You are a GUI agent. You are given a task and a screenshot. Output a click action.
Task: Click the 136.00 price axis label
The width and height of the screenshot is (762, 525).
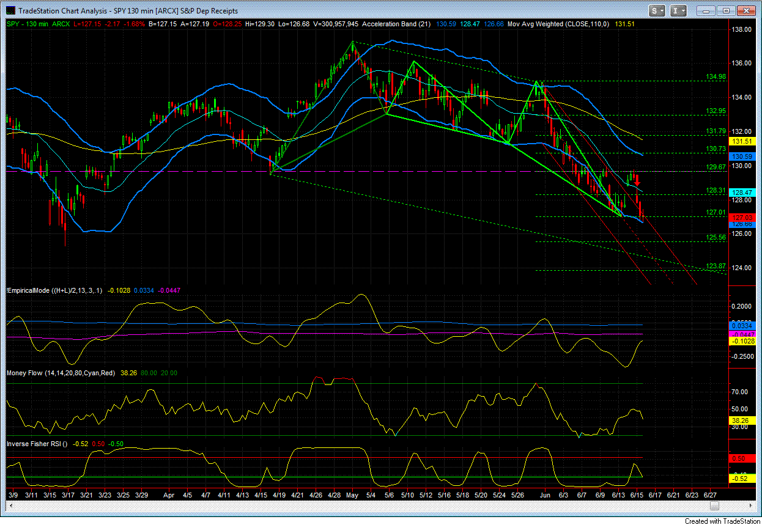pos(743,64)
